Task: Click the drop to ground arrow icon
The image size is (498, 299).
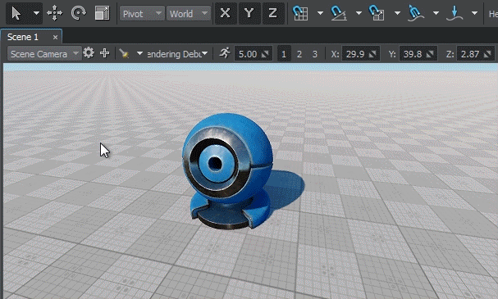Action: (455, 13)
